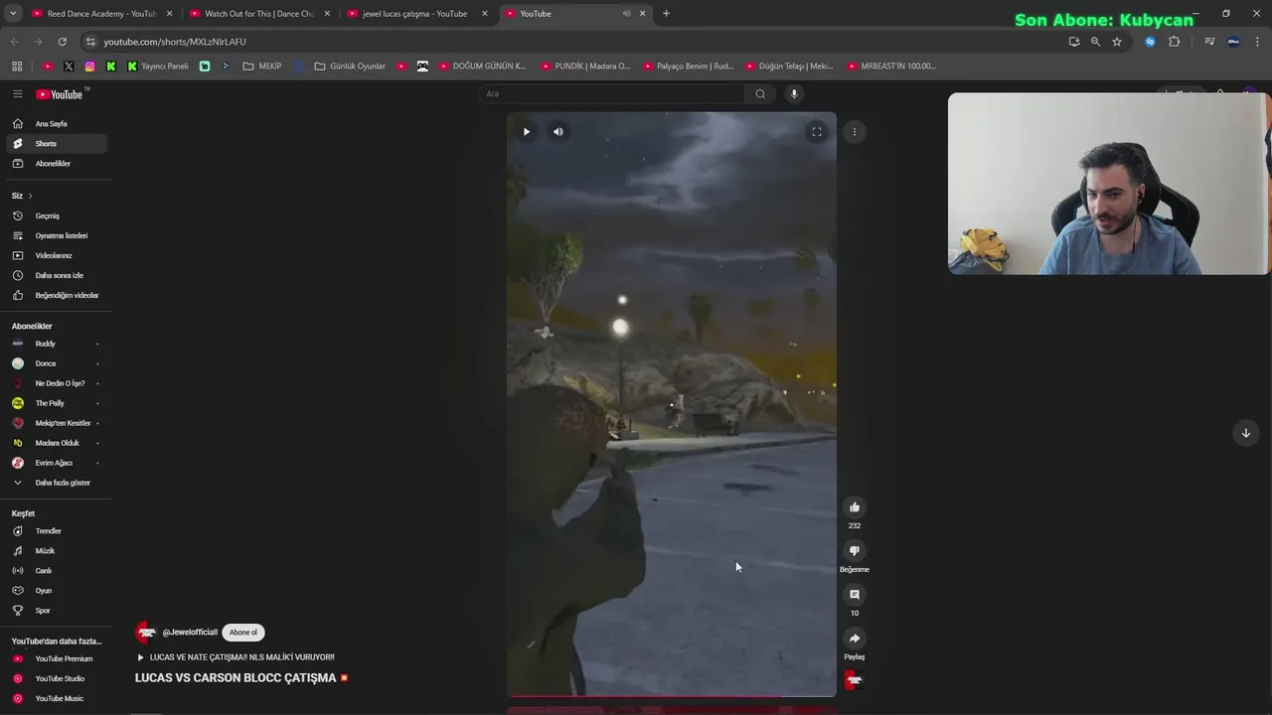This screenshot has height=715, width=1272.
Task: Like the Short showing 232 likes
Action: pos(855,507)
